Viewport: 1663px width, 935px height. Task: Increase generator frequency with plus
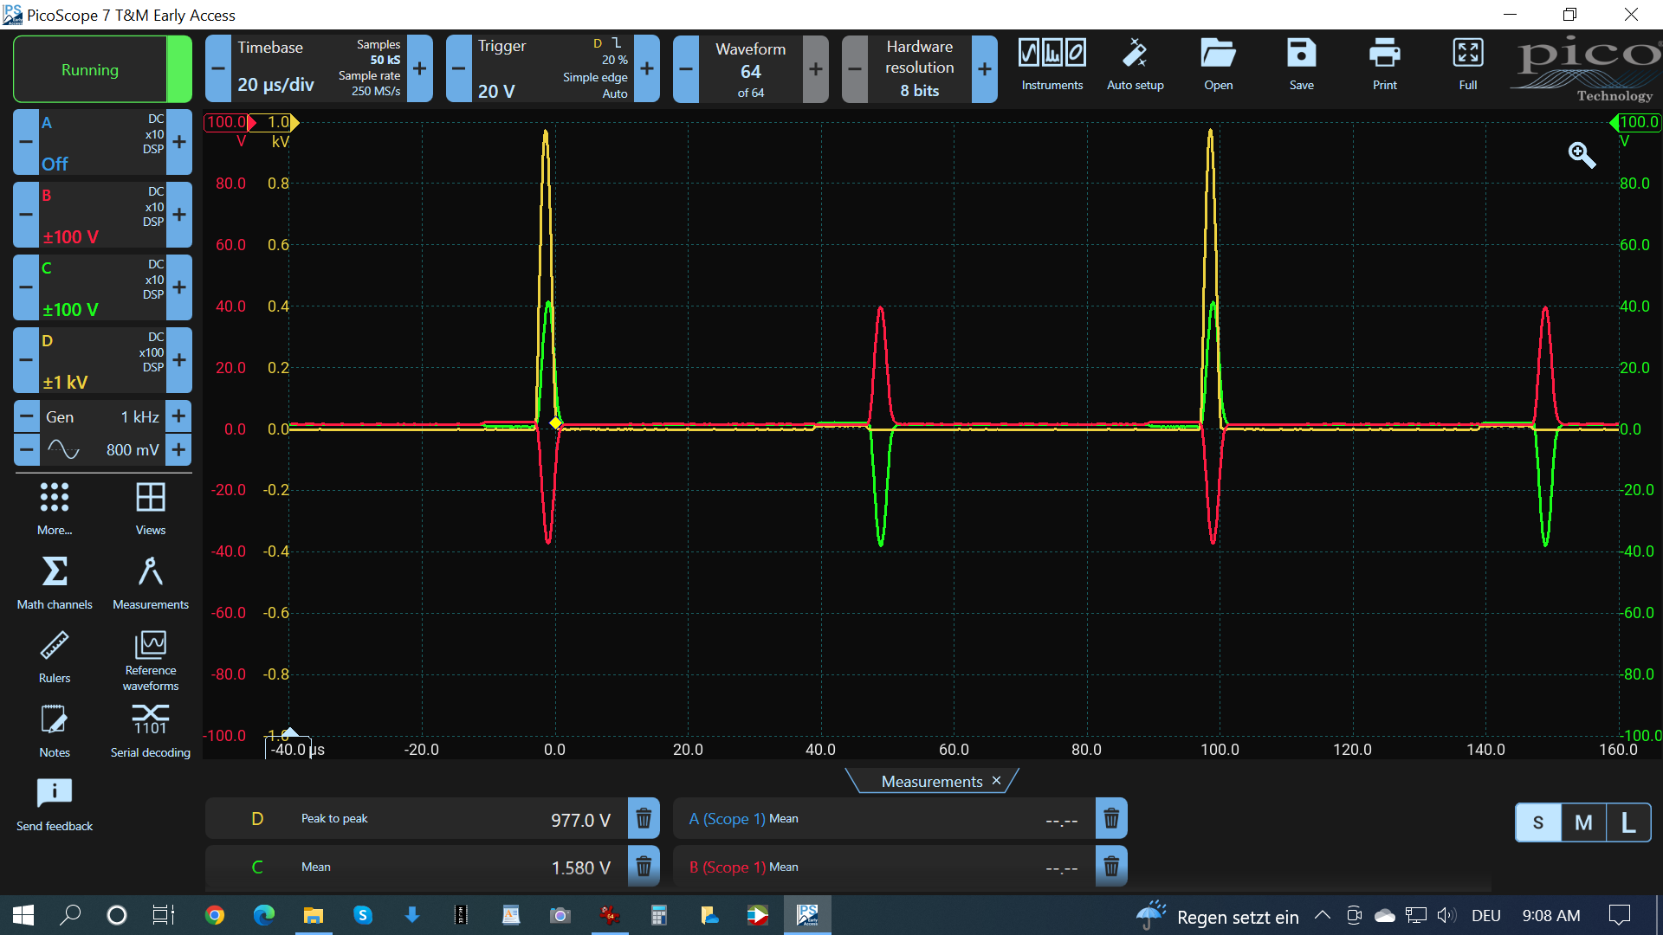tap(178, 416)
